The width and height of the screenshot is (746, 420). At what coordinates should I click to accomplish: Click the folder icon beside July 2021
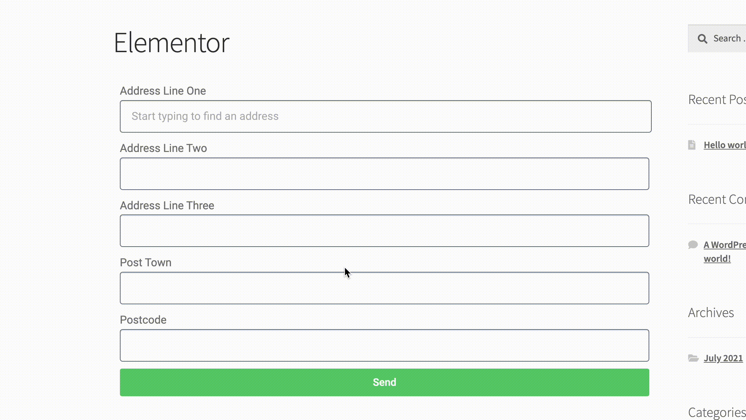coord(692,358)
